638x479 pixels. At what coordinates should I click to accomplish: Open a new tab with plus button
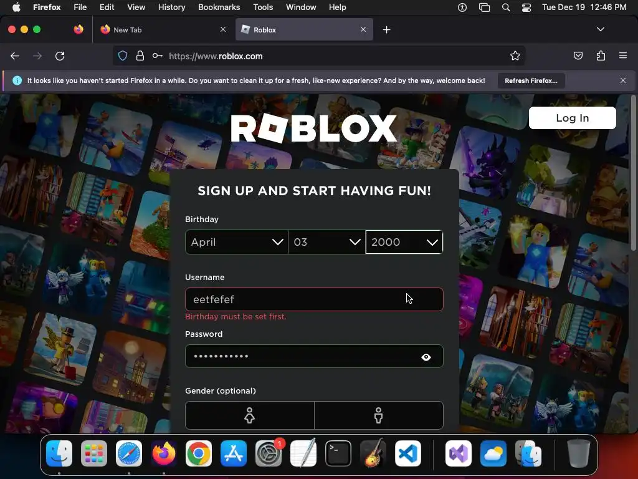[386, 30]
